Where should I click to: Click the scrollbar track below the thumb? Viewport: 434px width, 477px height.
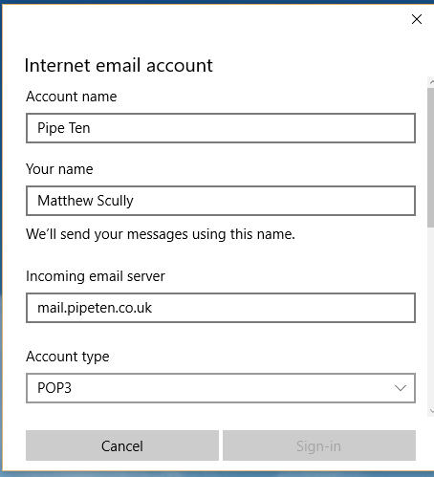point(431,315)
